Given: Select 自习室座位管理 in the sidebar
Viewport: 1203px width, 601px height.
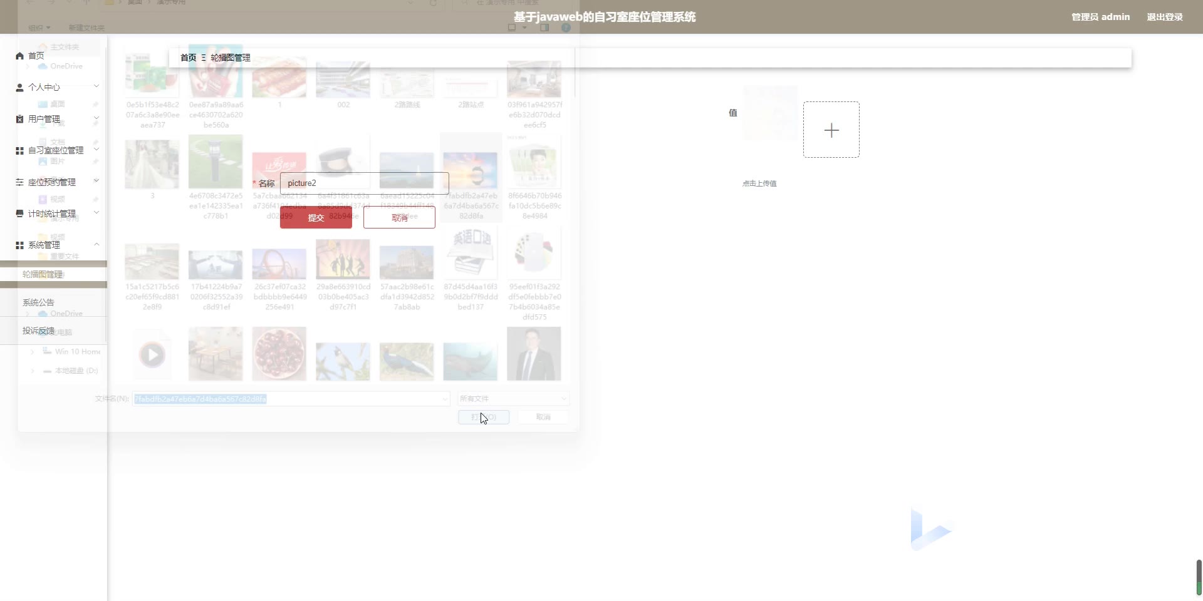Looking at the screenshot, I should [x=56, y=150].
